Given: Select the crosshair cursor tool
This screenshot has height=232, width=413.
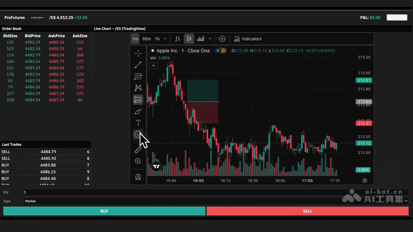Looking at the screenshot, I should point(138,53).
